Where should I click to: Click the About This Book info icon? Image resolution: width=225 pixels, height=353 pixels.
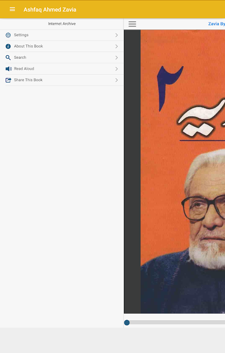click(8, 46)
